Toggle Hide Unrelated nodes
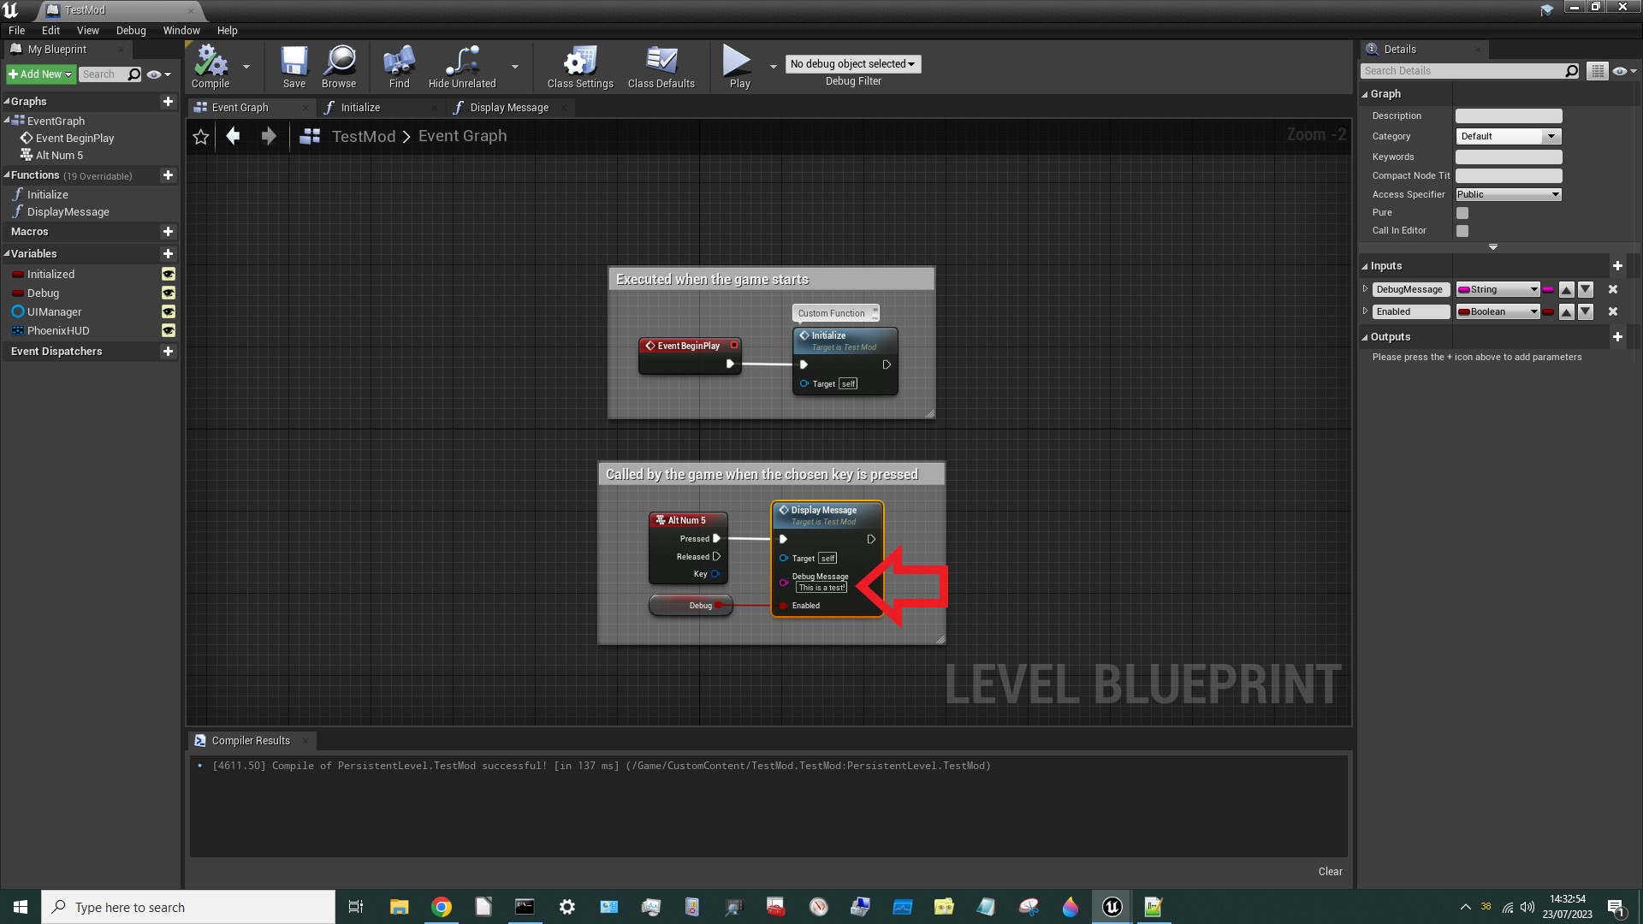 click(x=462, y=67)
